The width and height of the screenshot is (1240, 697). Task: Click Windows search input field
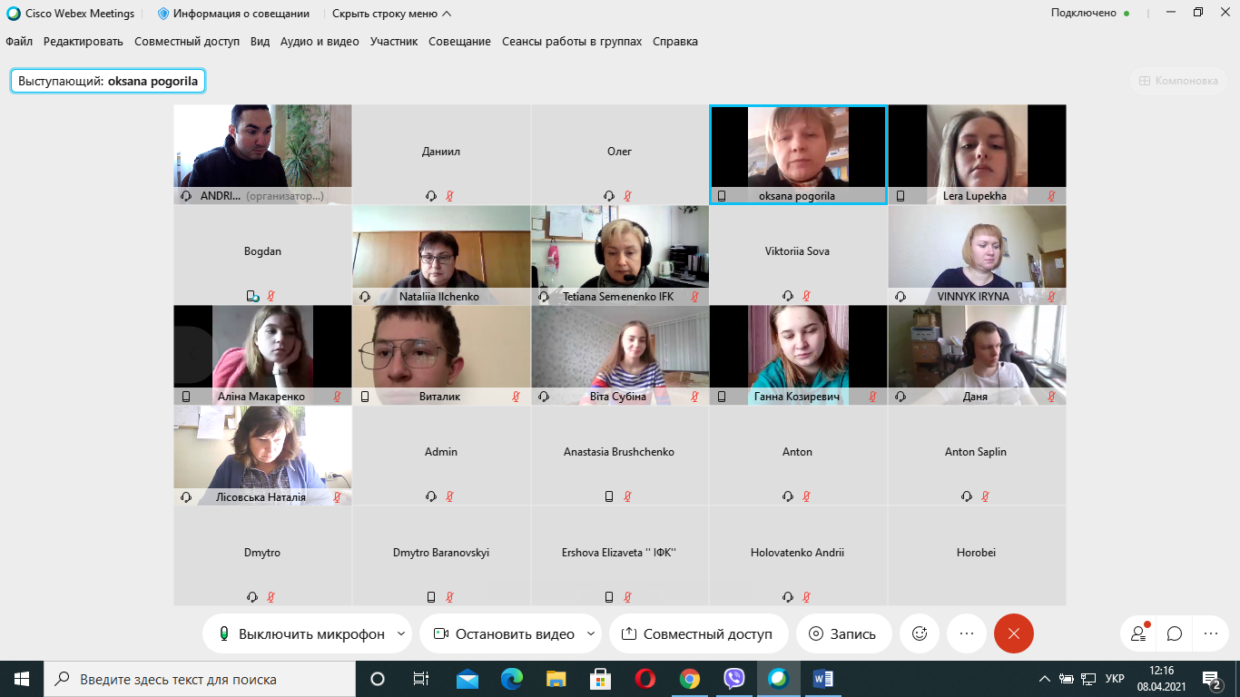point(200,679)
